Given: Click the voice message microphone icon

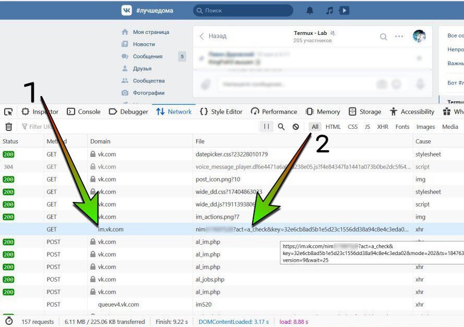Looking at the screenshot, I should [x=420, y=84].
